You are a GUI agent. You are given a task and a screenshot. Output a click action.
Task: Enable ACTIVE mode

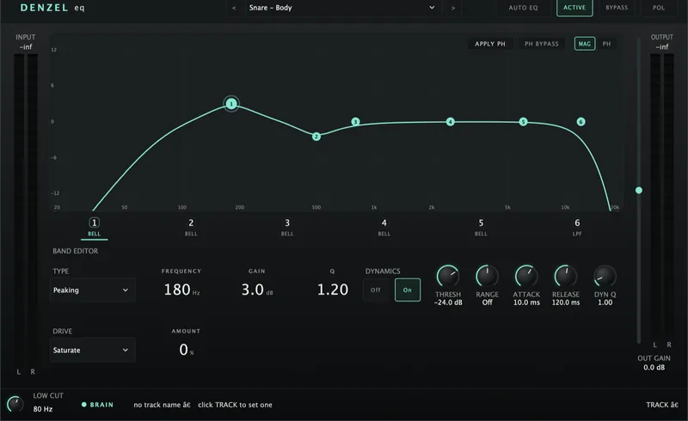click(x=574, y=8)
